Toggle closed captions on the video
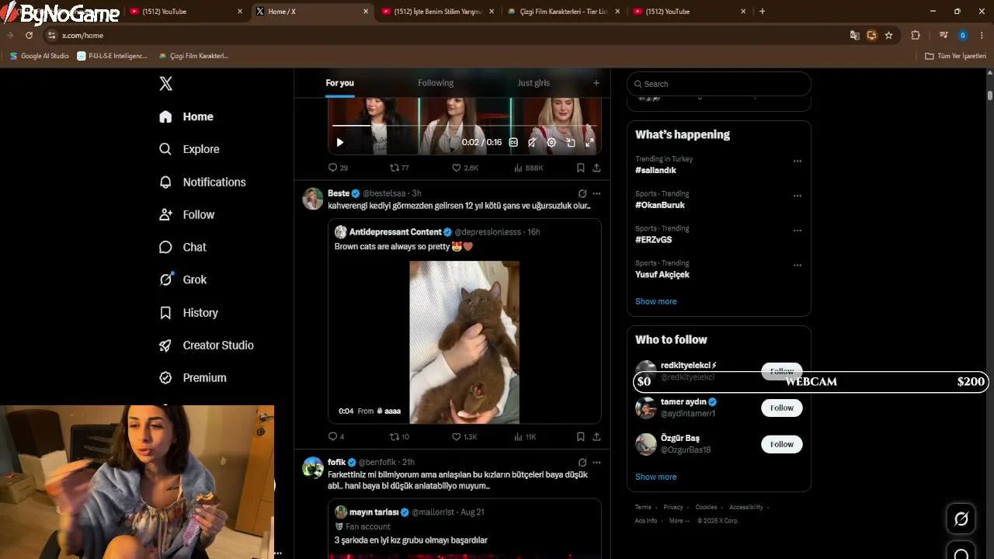994x559 pixels. 513,142
